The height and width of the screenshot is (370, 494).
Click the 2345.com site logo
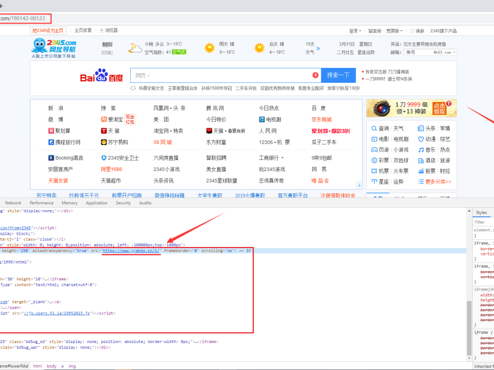point(54,48)
